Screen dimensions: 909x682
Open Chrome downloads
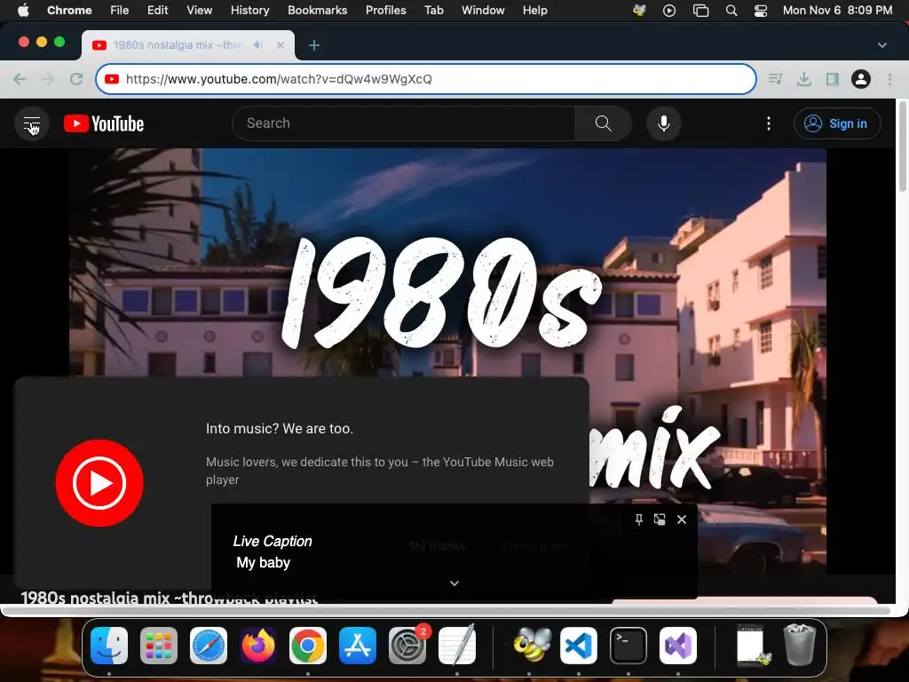coord(803,79)
